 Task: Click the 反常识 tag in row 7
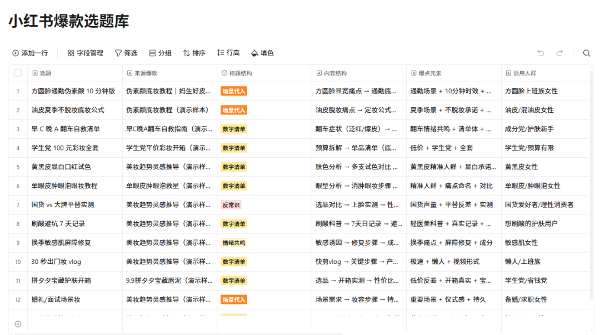coord(231,205)
